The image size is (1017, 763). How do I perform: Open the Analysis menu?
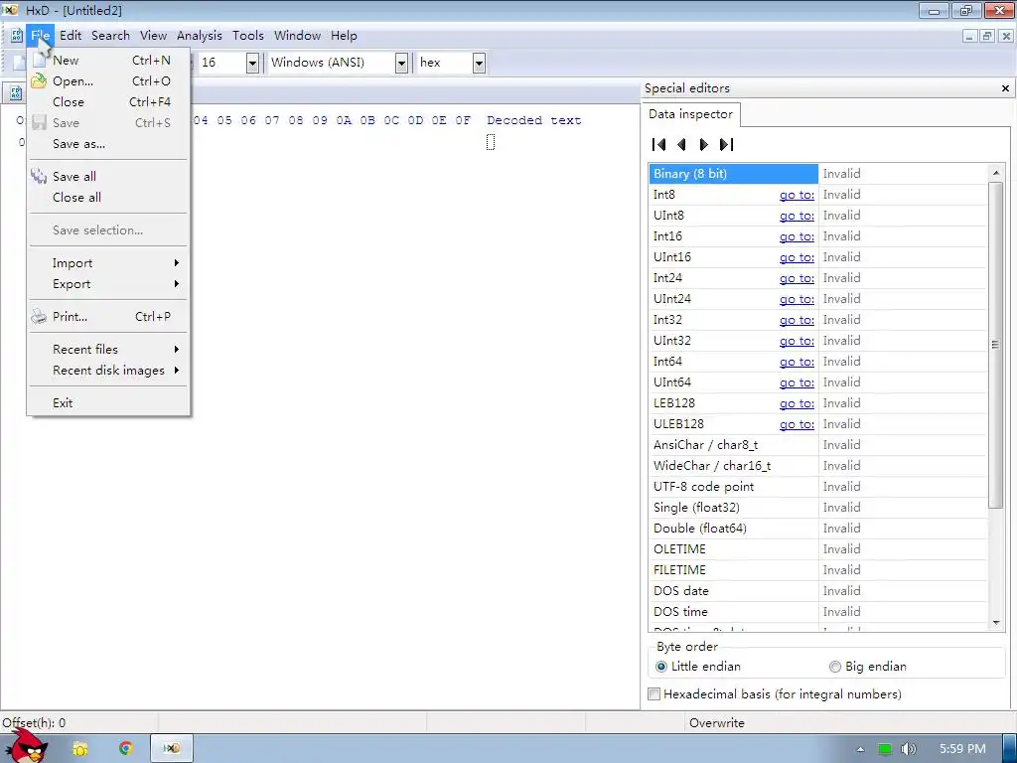[x=199, y=36]
